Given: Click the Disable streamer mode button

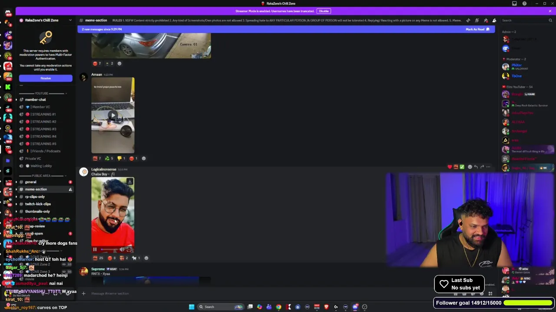Looking at the screenshot, I should pos(324,11).
